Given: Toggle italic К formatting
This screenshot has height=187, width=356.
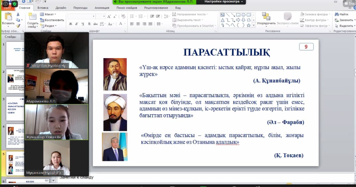Looking at the screenshot, I should click(77, 24).
